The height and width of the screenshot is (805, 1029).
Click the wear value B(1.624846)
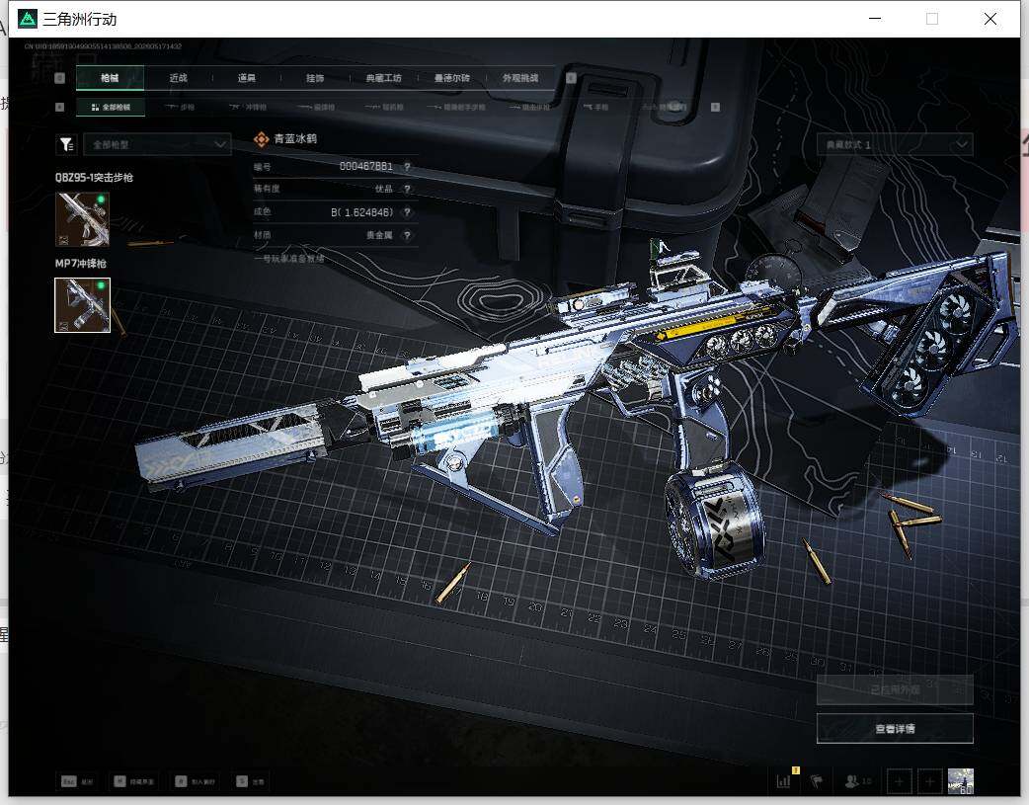pyautogui.click(x=361, y=212)
